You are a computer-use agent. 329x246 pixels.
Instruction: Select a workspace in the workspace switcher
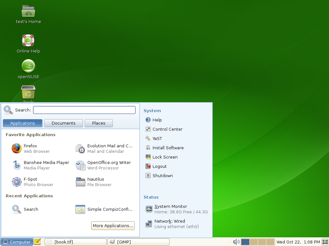point(245,242)
